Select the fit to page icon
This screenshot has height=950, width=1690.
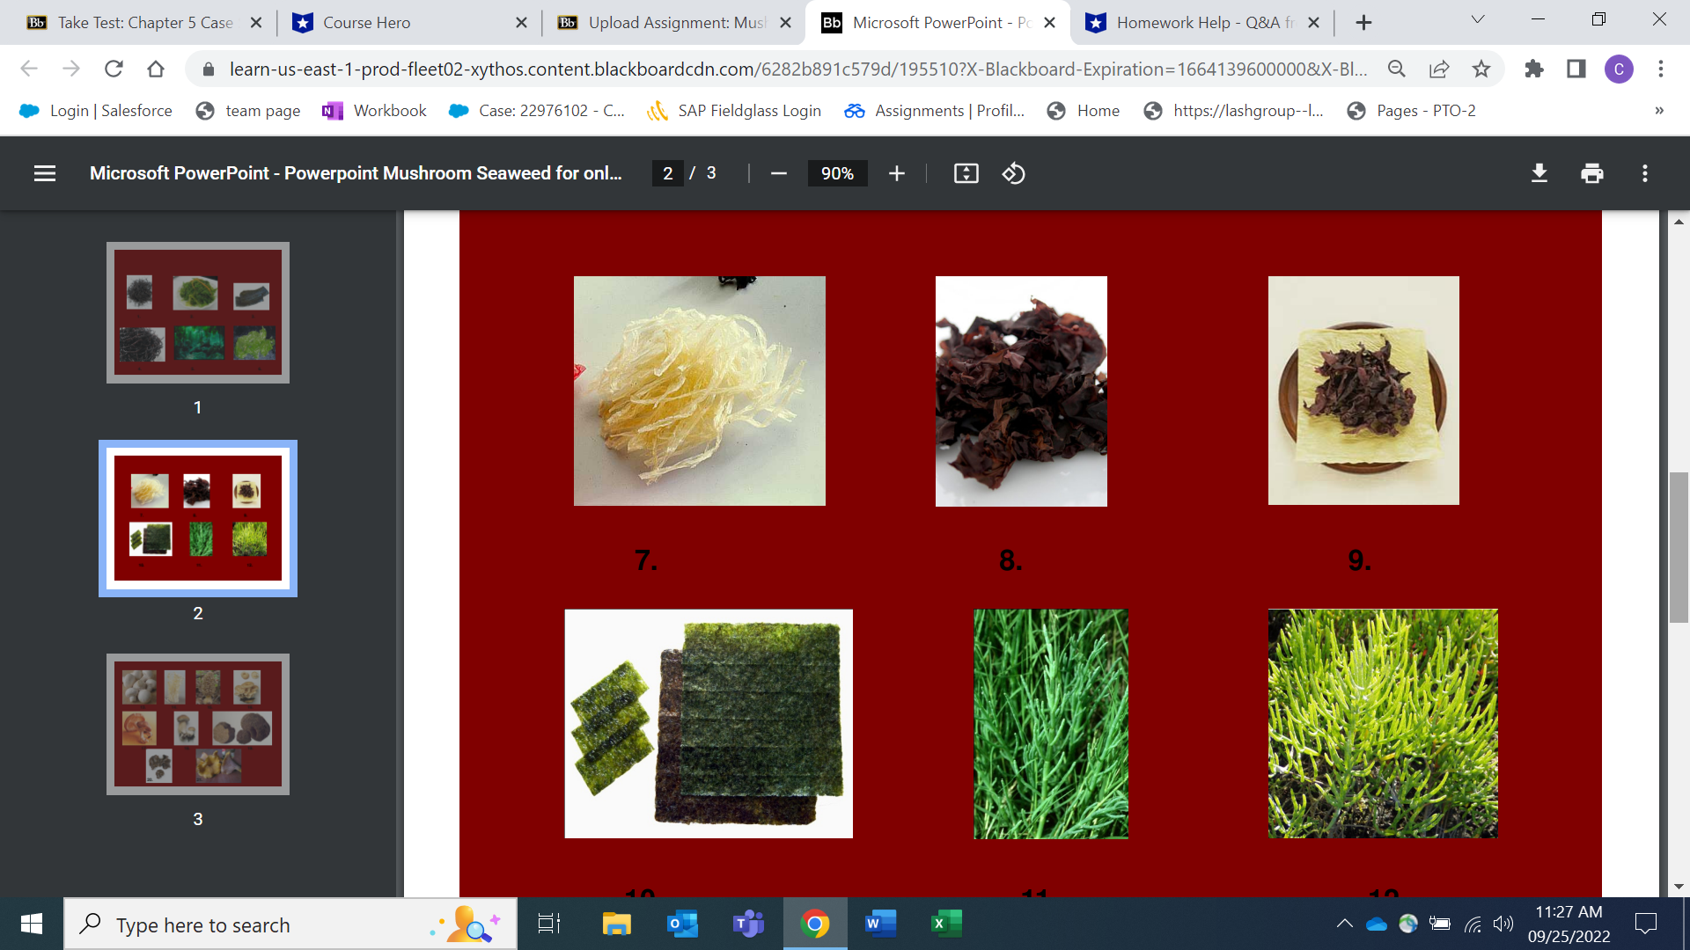(x=966, y=173)
